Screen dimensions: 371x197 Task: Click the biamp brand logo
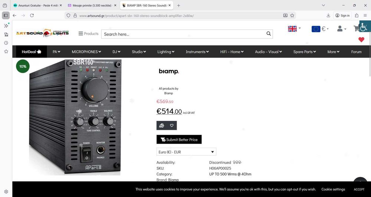click(x=169, y=72)
